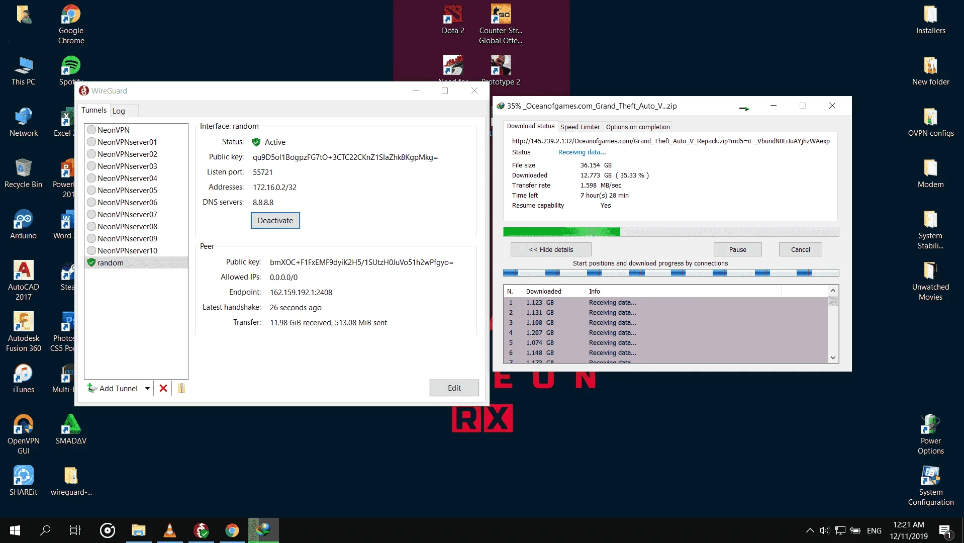Click the Downloaded column header

[x=553, y=291]
